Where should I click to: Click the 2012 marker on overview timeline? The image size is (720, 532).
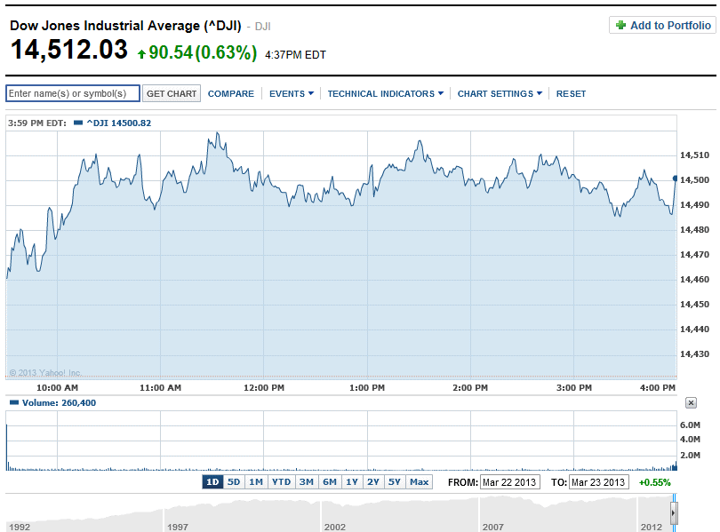pos(652,527)
